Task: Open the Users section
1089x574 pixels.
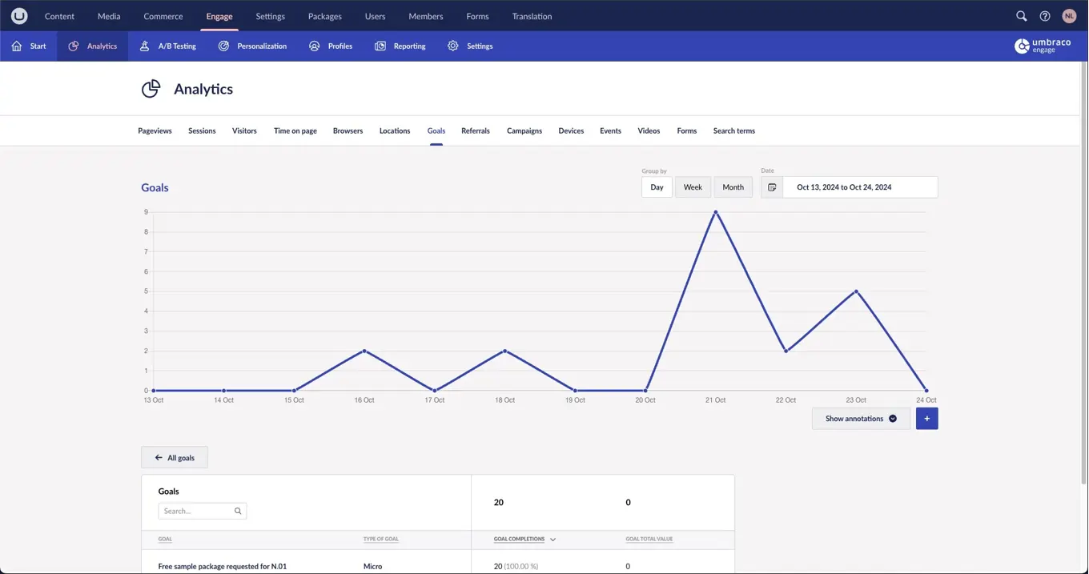Action: [375, 16]
